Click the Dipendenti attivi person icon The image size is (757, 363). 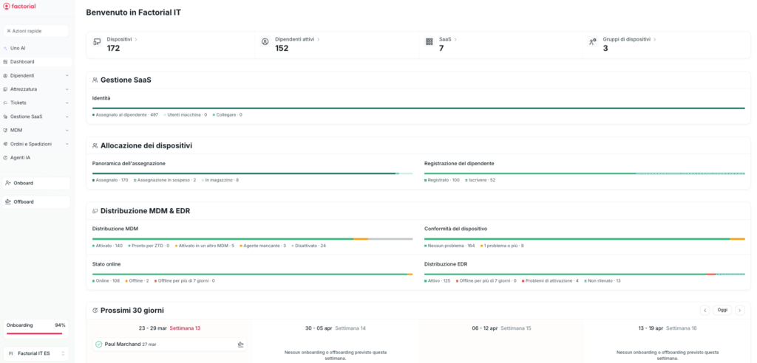point(265,42)
